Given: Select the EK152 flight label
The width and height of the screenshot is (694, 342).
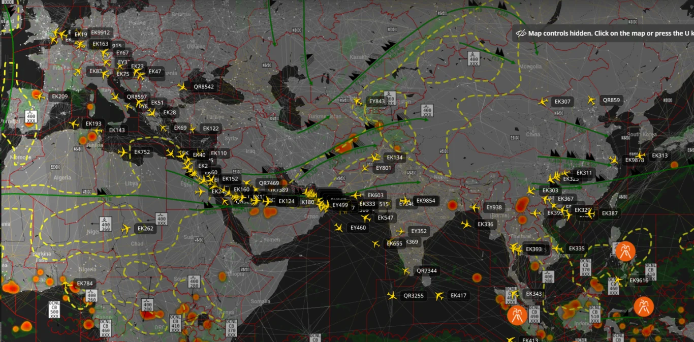Looking at the screenshot, I should [230, 179].
